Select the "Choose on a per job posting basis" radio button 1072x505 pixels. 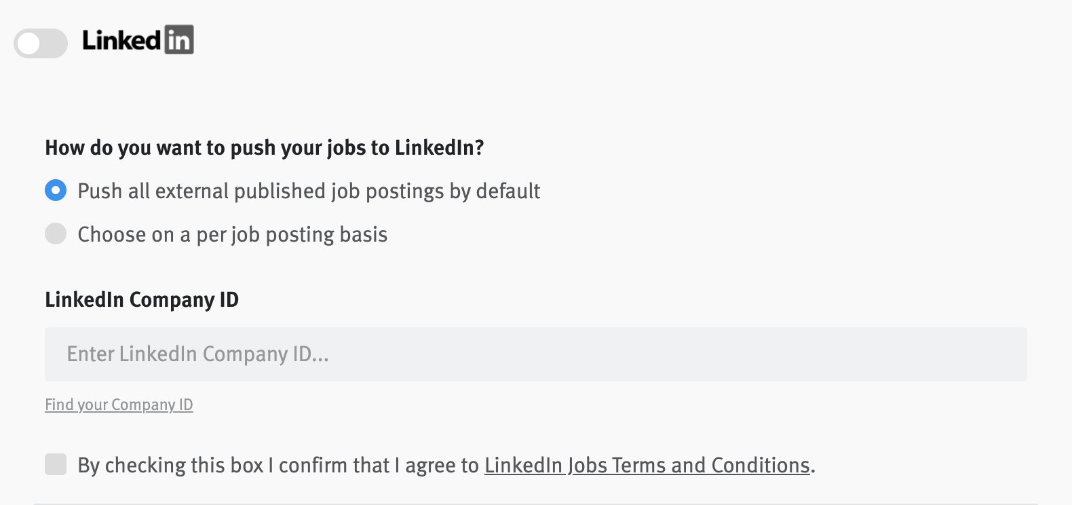pos(56,234)
